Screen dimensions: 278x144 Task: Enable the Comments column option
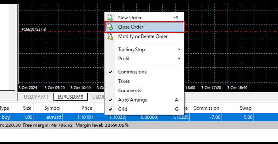click(x=129, y=90)
